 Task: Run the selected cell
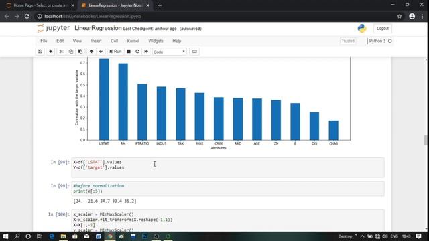click(115, 52)
